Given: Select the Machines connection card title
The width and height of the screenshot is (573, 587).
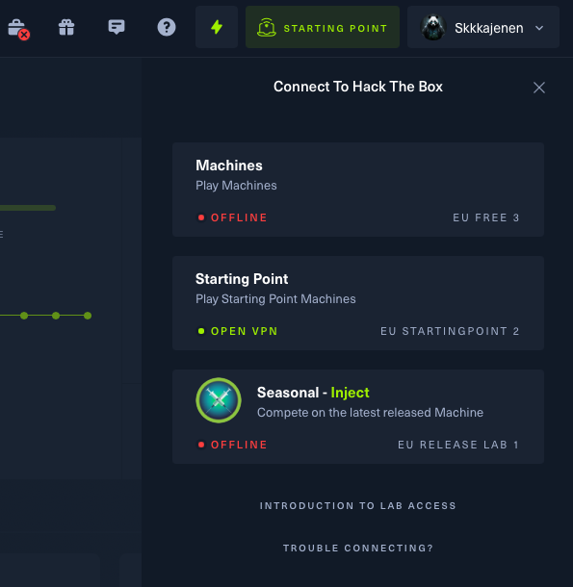Looking at the screenshot, I should (229, 166).
